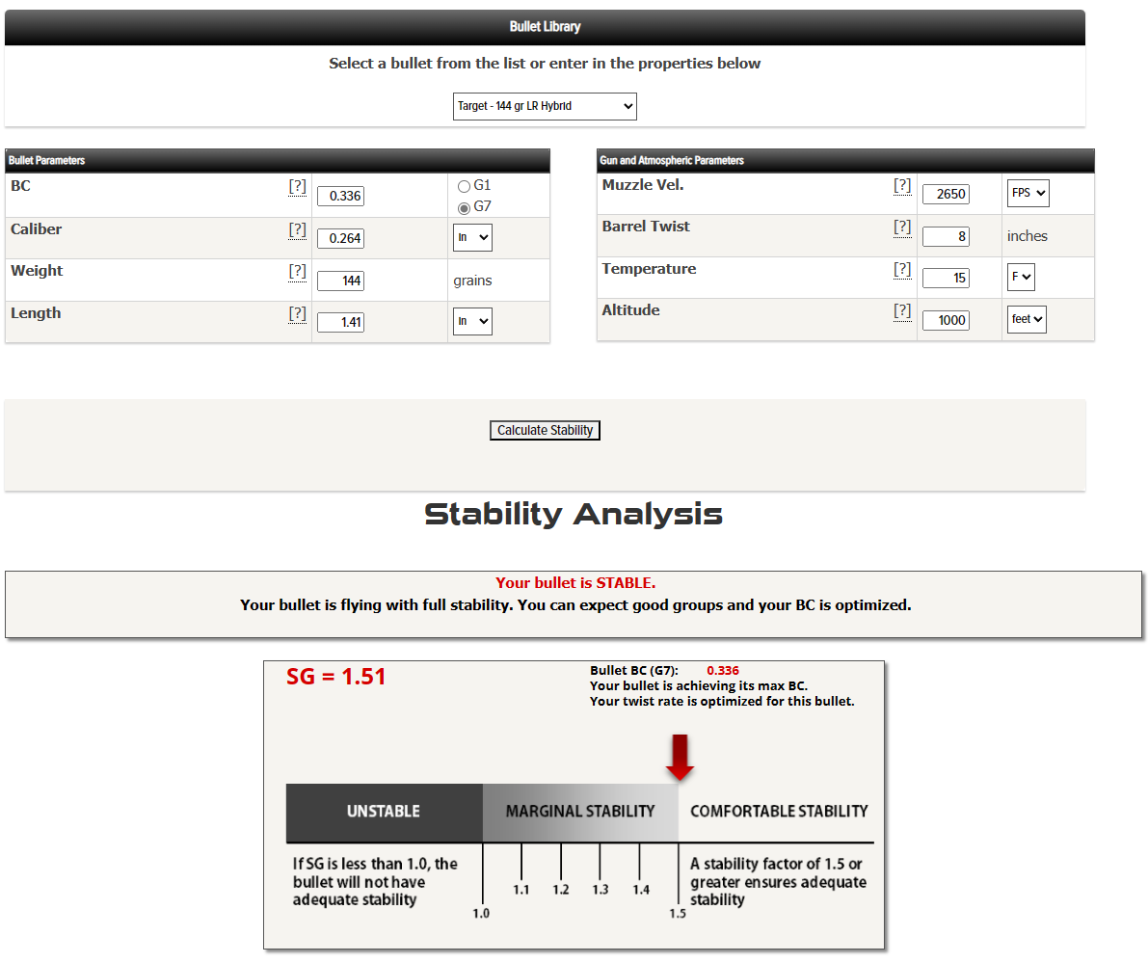Click the help icon beside Caliber
The height and width of the screenshot is (963, 1148).
(x=298, y=229)
